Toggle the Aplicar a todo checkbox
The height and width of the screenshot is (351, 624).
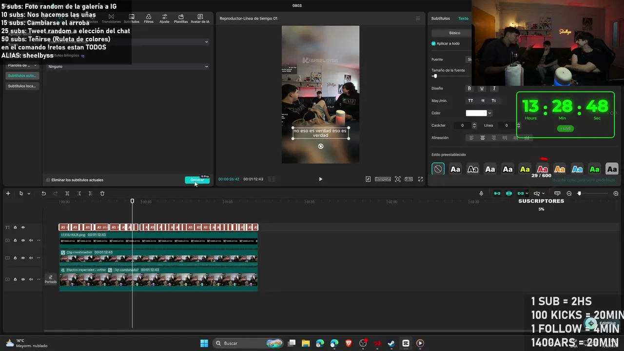433,43
